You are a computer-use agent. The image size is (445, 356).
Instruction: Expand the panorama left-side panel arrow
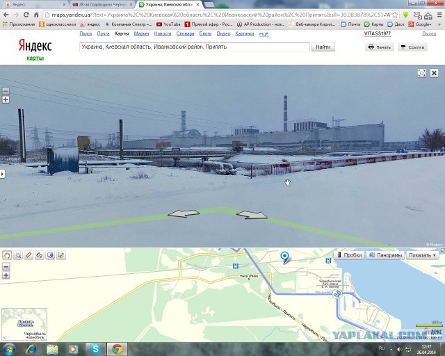click(2, 174)
